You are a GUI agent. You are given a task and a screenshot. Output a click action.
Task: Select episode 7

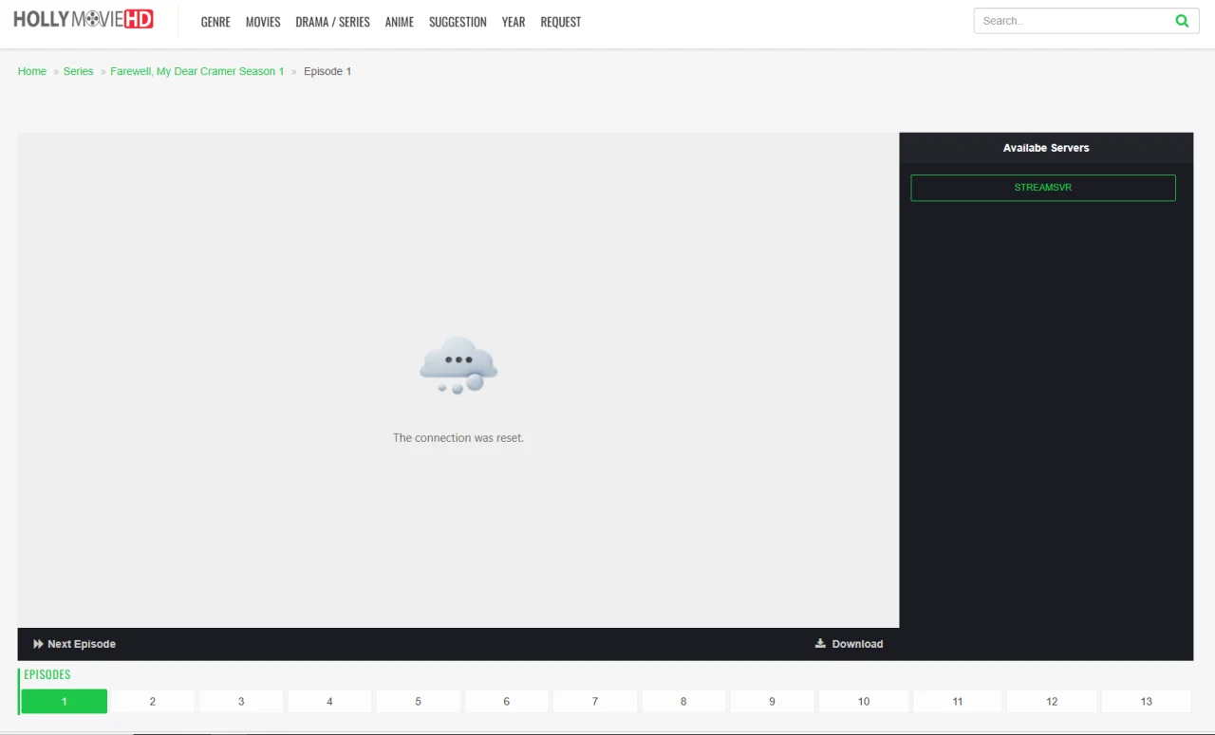[x=595, y=702]
